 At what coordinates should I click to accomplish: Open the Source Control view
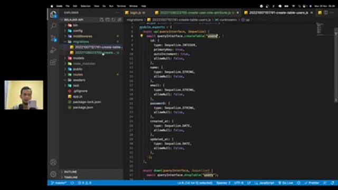click(53, 39)
